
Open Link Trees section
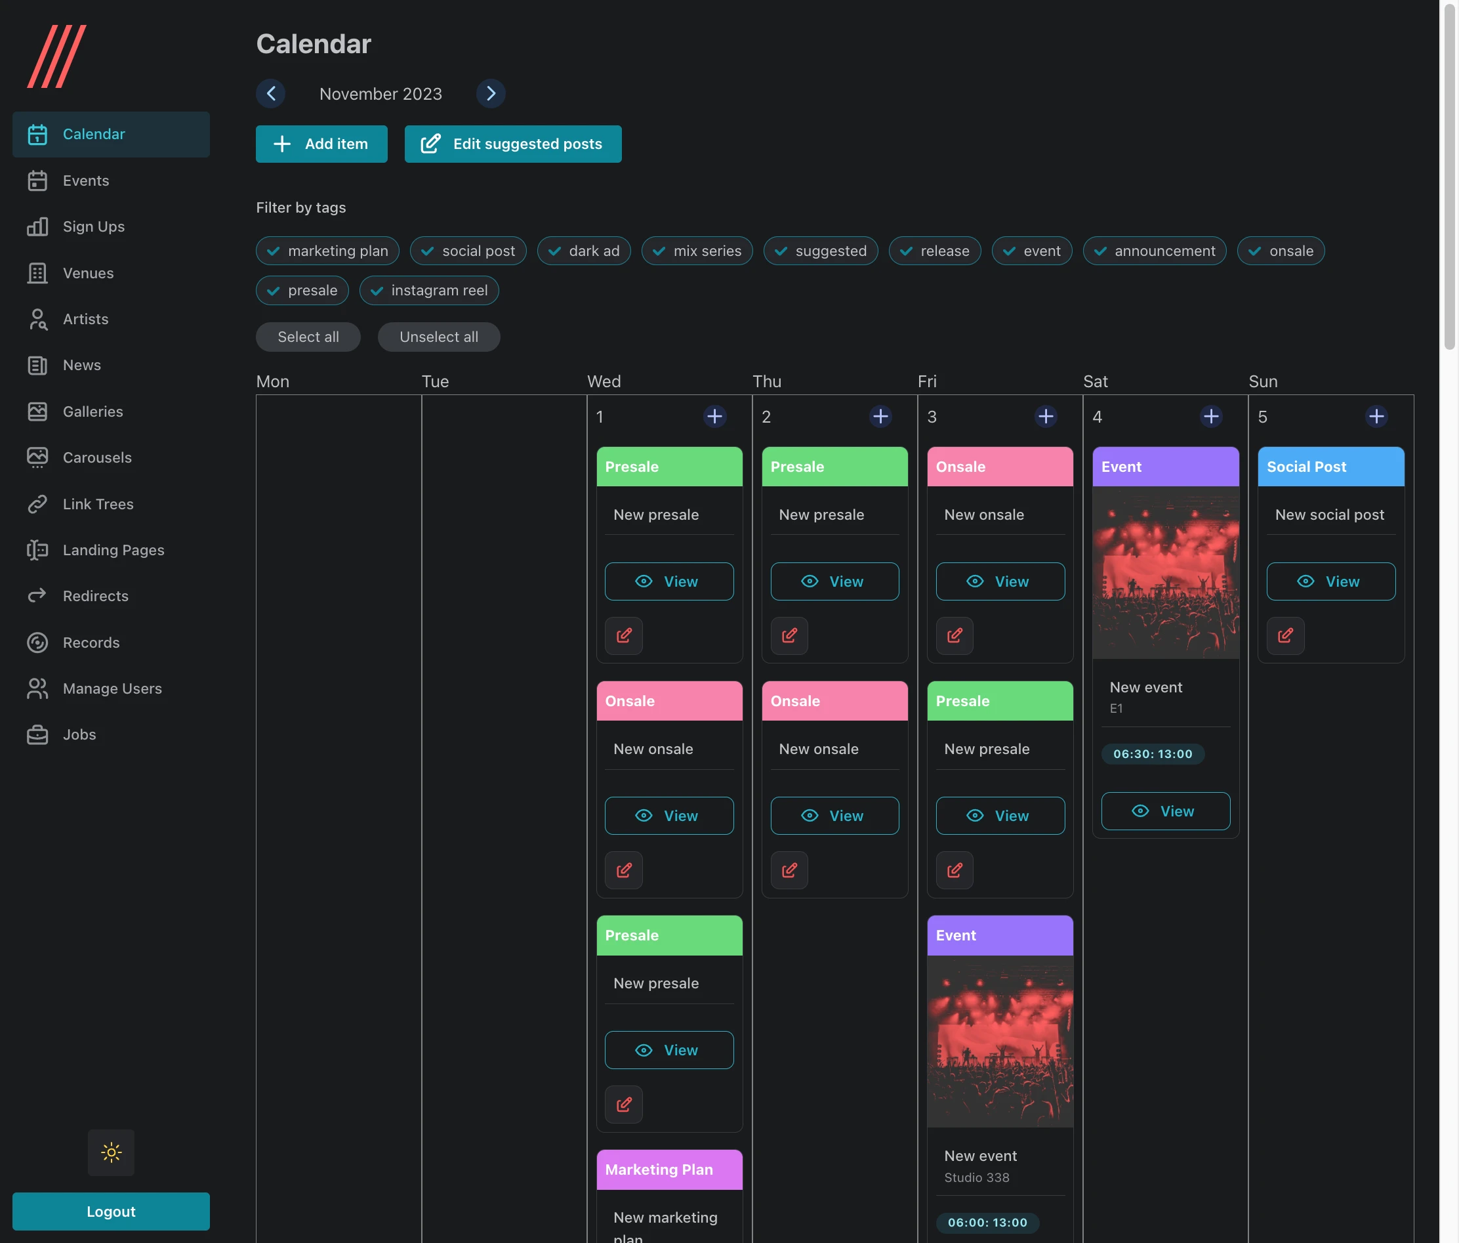click(x=111, y=503)
